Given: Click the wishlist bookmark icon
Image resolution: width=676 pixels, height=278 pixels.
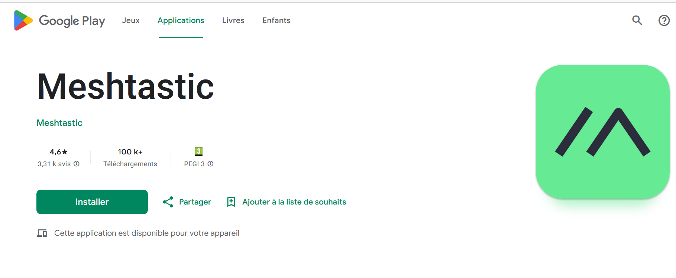Looking at the screenshot, I should coord(231,202).
